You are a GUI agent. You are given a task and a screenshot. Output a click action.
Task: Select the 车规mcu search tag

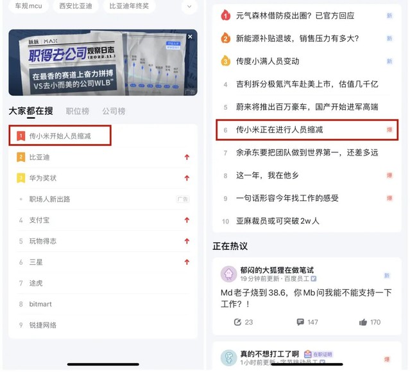pos(28,6)
